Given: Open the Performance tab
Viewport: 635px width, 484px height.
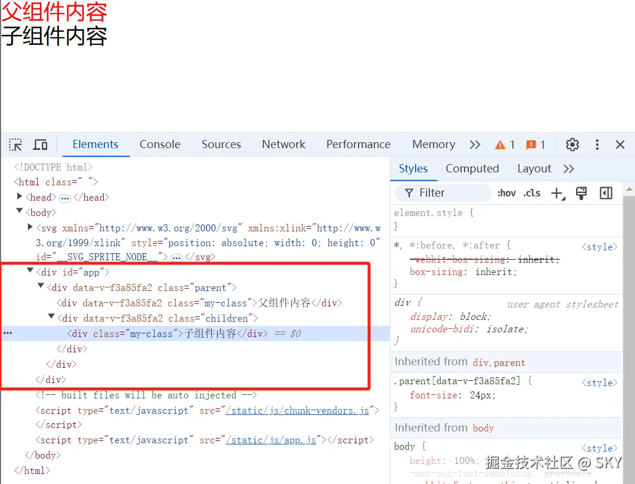Looking at the screenshot, I should (x=358, y=144).
